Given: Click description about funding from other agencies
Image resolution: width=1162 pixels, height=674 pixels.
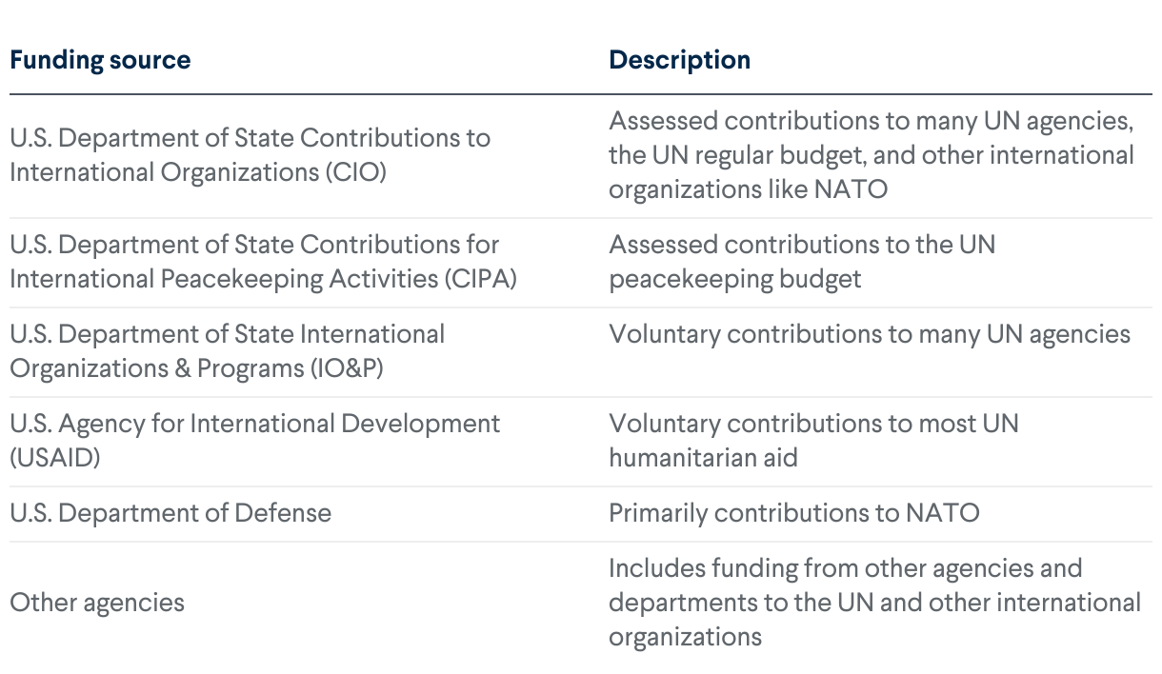Looking at the screenshot, I should 874,603.
